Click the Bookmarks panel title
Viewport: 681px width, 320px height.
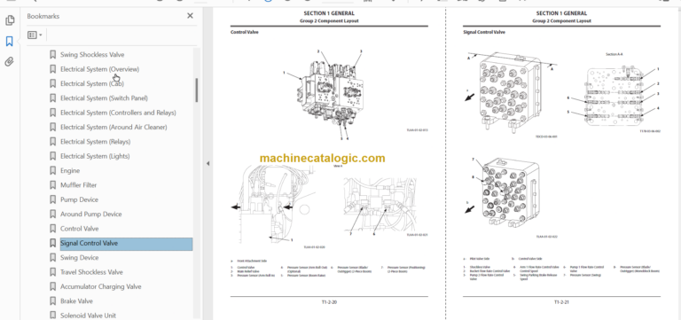(x=43, y=16)
